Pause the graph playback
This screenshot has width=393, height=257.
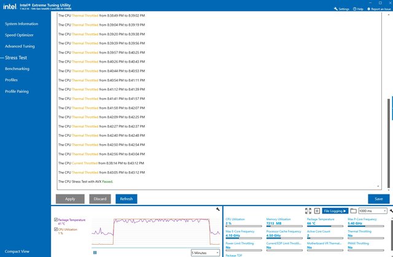tap(95, 252)
